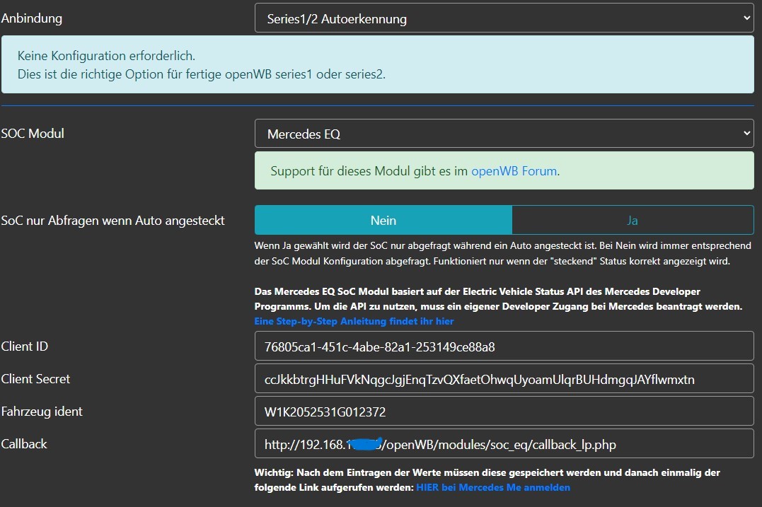The width and height of the screenshot is (762, 507).
Task: Click the SOC Modul label
Action: pyautogui.click(x=33, y=133)
